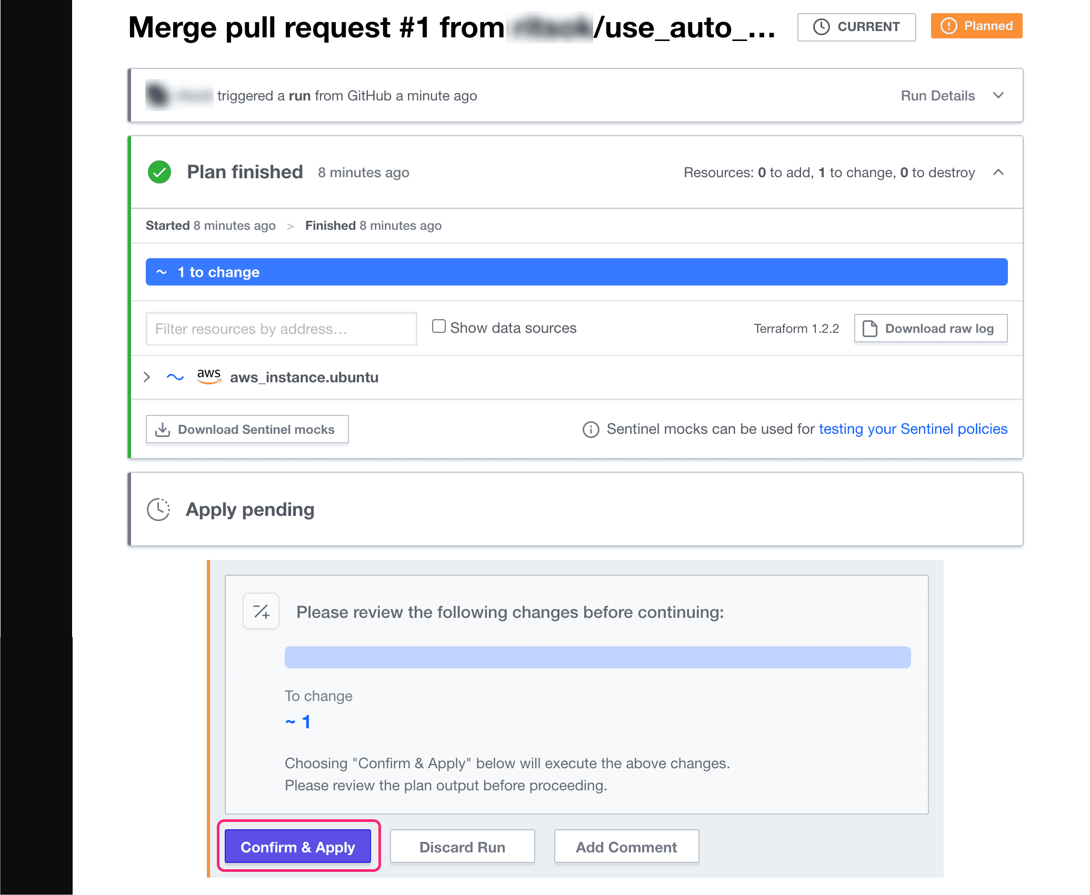This screenshot has height=895, width=1090.
Task: Click the AWS resource icon for aws_instance.ubuntu
Action: (x=209, y=378)
